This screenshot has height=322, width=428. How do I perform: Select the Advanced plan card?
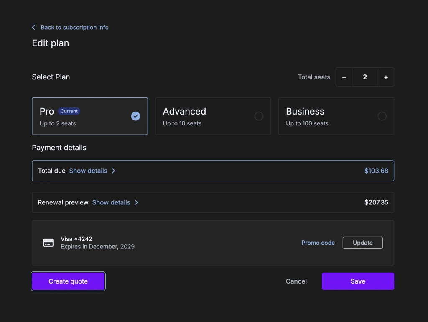tap(213, 116)
